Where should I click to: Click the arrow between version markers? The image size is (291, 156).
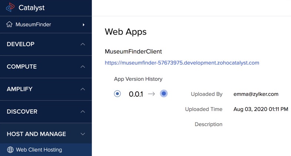[151, 94]
